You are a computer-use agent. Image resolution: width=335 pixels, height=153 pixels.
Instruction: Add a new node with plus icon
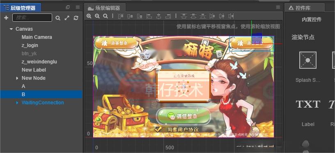[x=6, y=18]
